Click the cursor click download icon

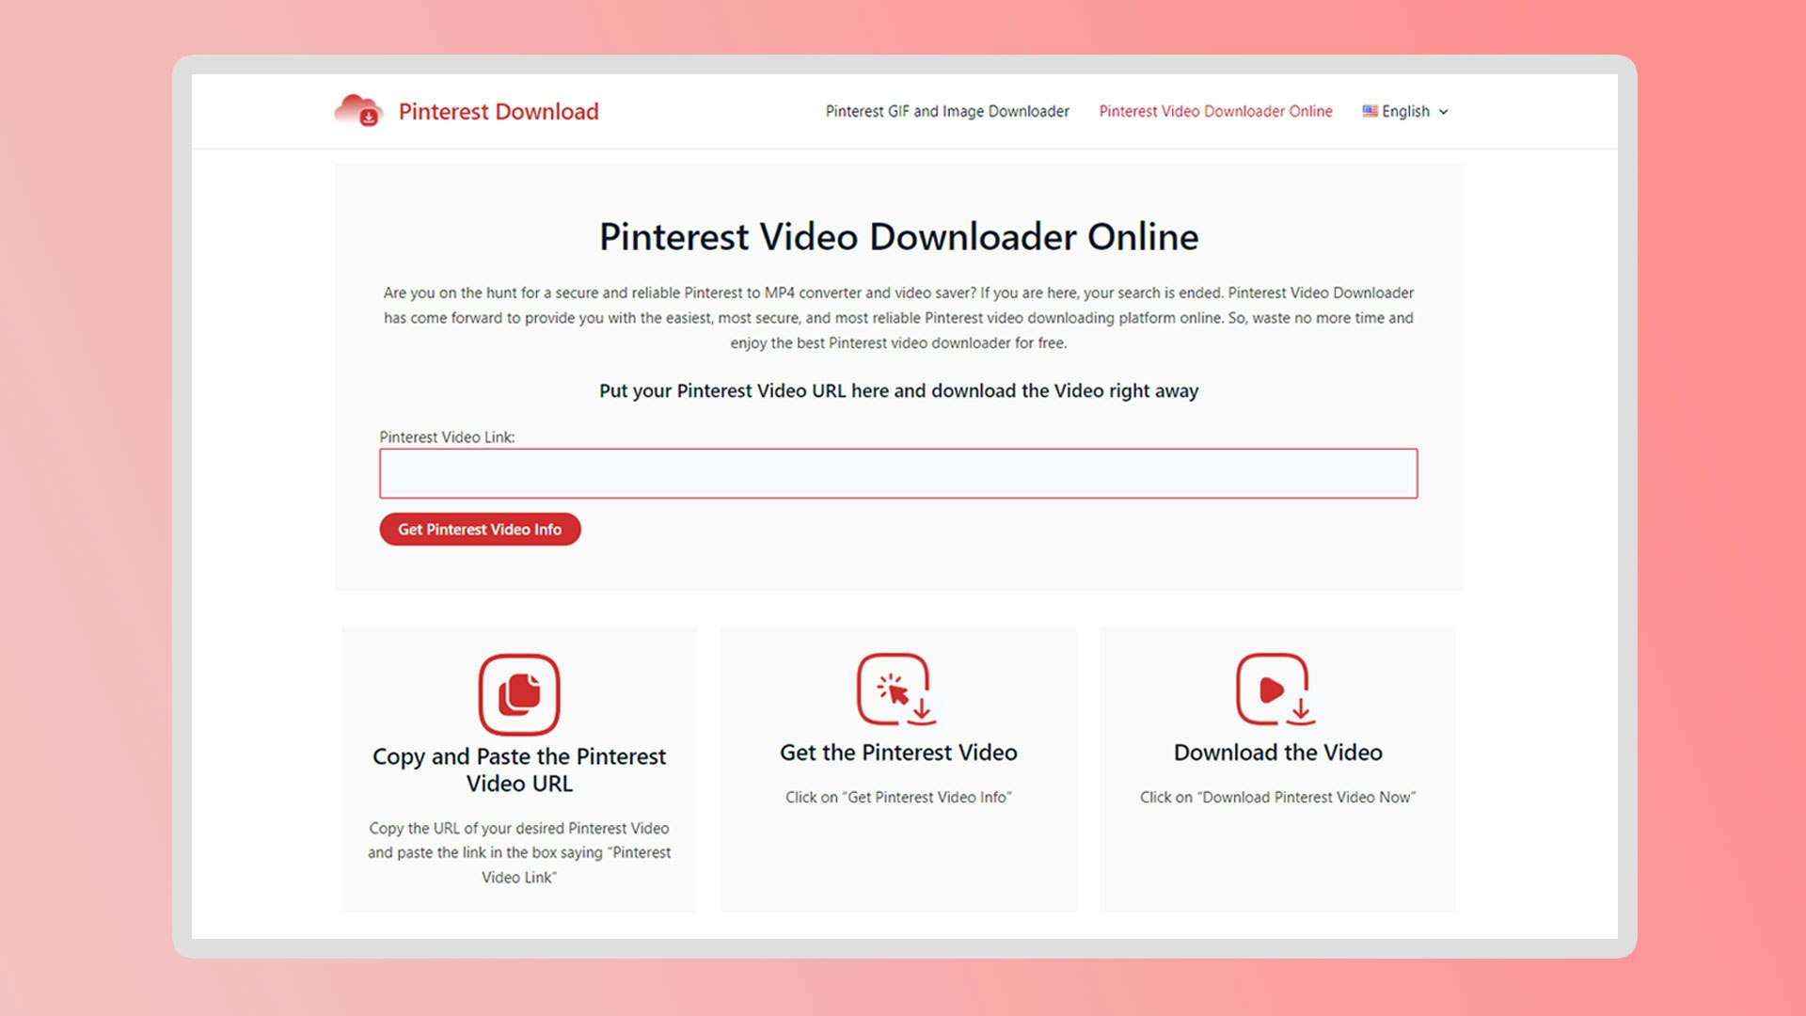click(897, 690)
